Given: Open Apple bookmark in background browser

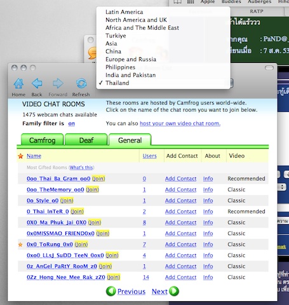Looking at the screenshot, I should tap(208, 2).
